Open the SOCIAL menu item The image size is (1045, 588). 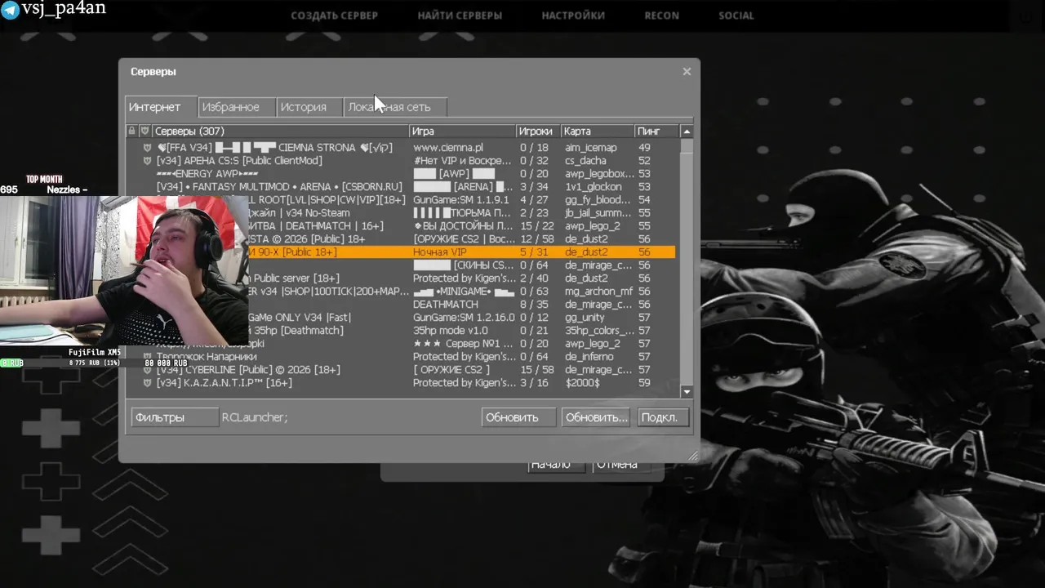click(x=736, y=16)
